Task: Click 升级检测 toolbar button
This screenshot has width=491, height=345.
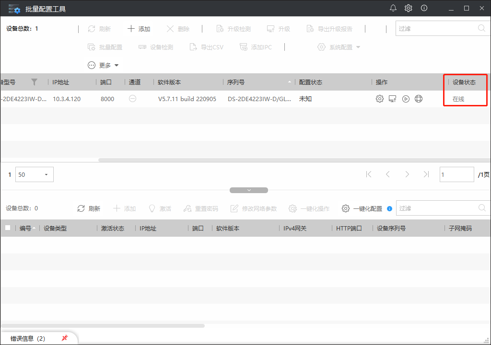Action: click(x=234, y=29)
